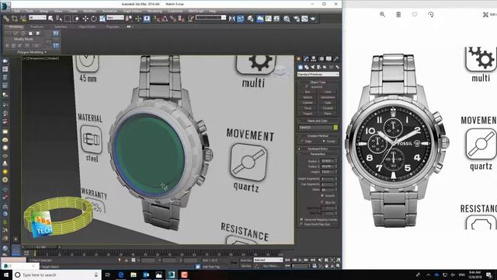Open the Mirror tool
497x280 pixels.
click(x=232, y=19)
